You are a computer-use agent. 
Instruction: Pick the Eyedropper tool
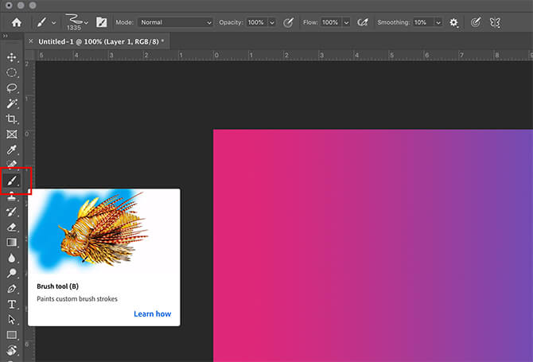coord(12,150)
